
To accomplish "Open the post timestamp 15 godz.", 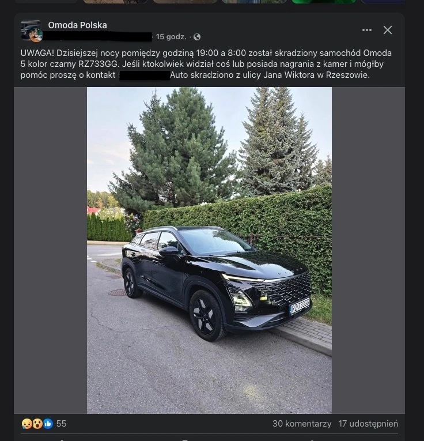I will click(171, 37).
